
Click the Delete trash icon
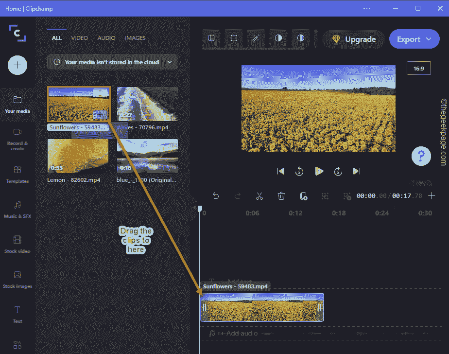(281, 196)
